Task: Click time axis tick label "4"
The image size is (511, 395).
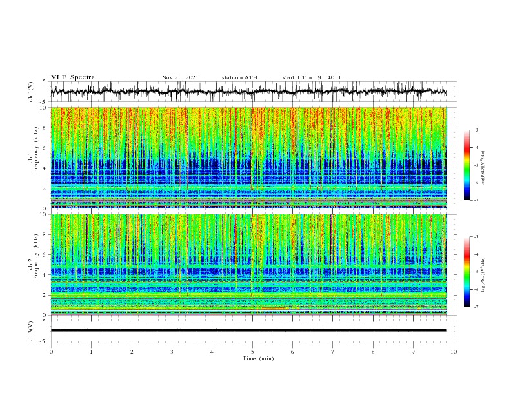Action: tap(212, 352)
